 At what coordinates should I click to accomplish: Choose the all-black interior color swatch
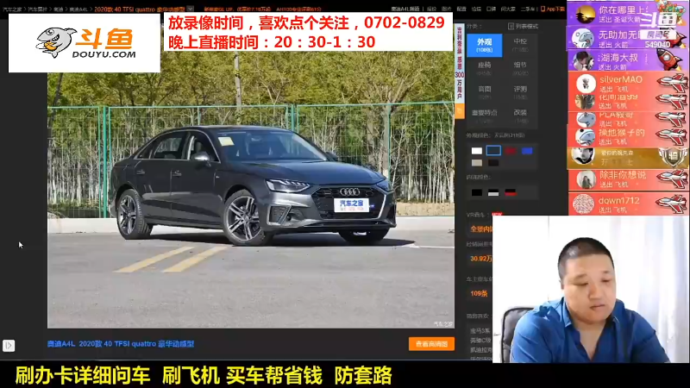point(477,192)
